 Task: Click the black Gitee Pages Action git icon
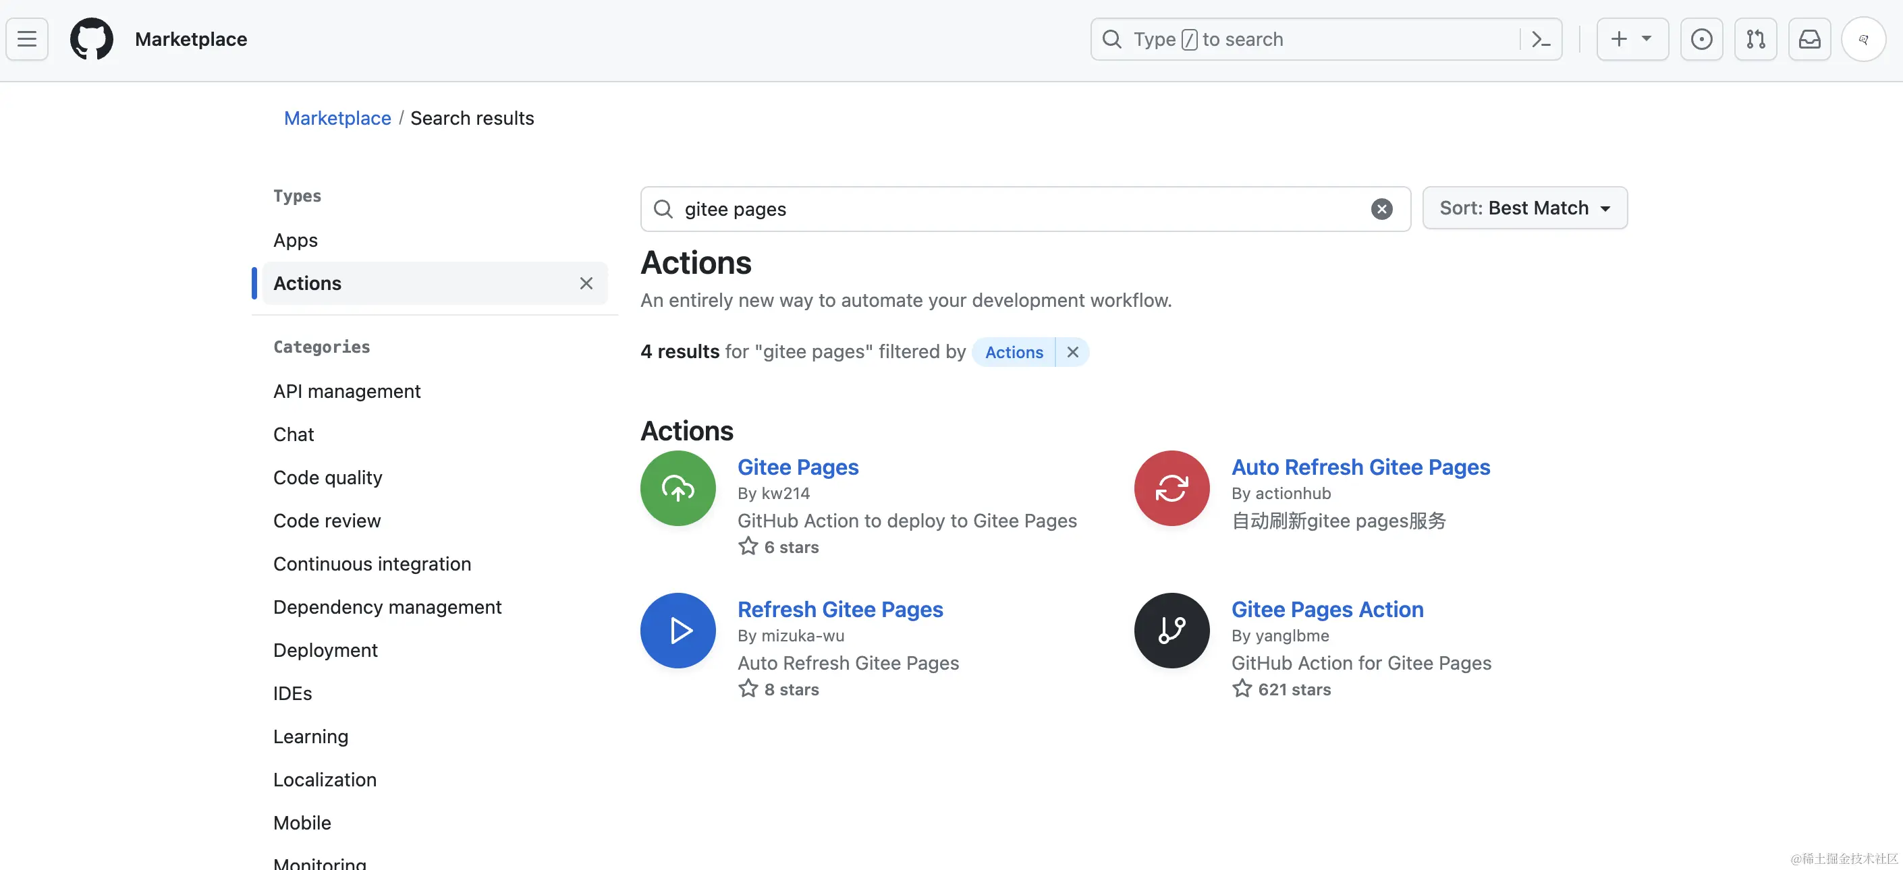[x=1170, y=630]
